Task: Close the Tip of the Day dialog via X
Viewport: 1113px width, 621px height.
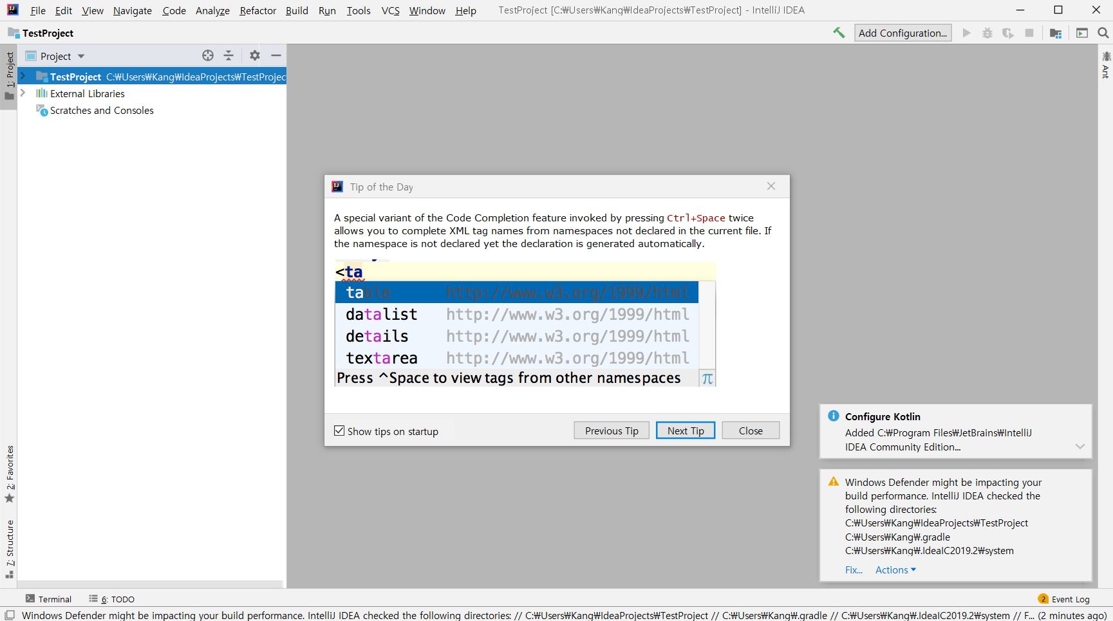Action: (x=771, y=186)
